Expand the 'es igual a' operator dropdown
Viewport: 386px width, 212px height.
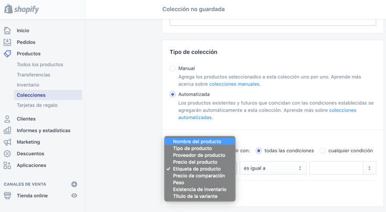[273, 168]
